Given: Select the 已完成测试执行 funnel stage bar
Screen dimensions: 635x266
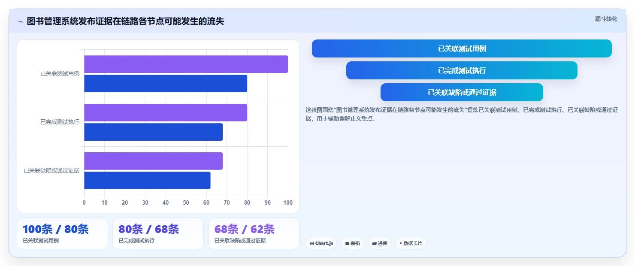Looking at the screenshot, I should pos(462,70).
